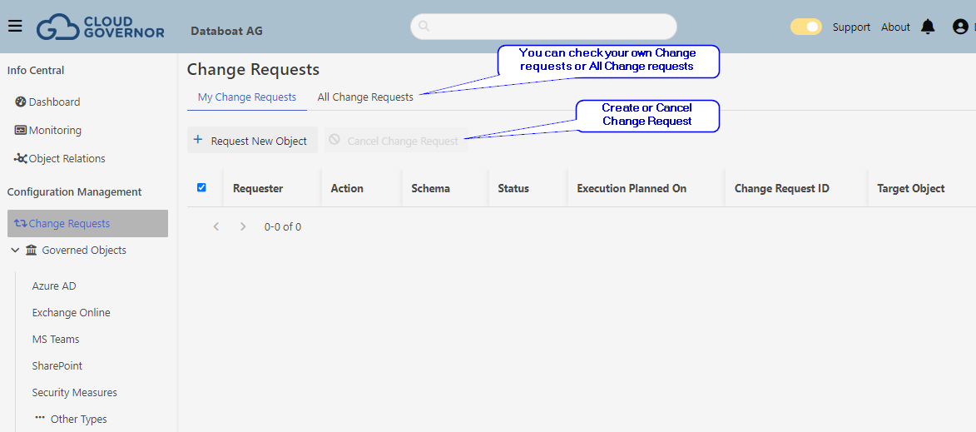Screen dimensions: 976x432
Task: Select Change Requests in sidebar
Action: (87, 223)
